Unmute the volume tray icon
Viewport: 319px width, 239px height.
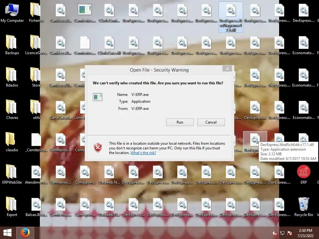pos(274,233)
